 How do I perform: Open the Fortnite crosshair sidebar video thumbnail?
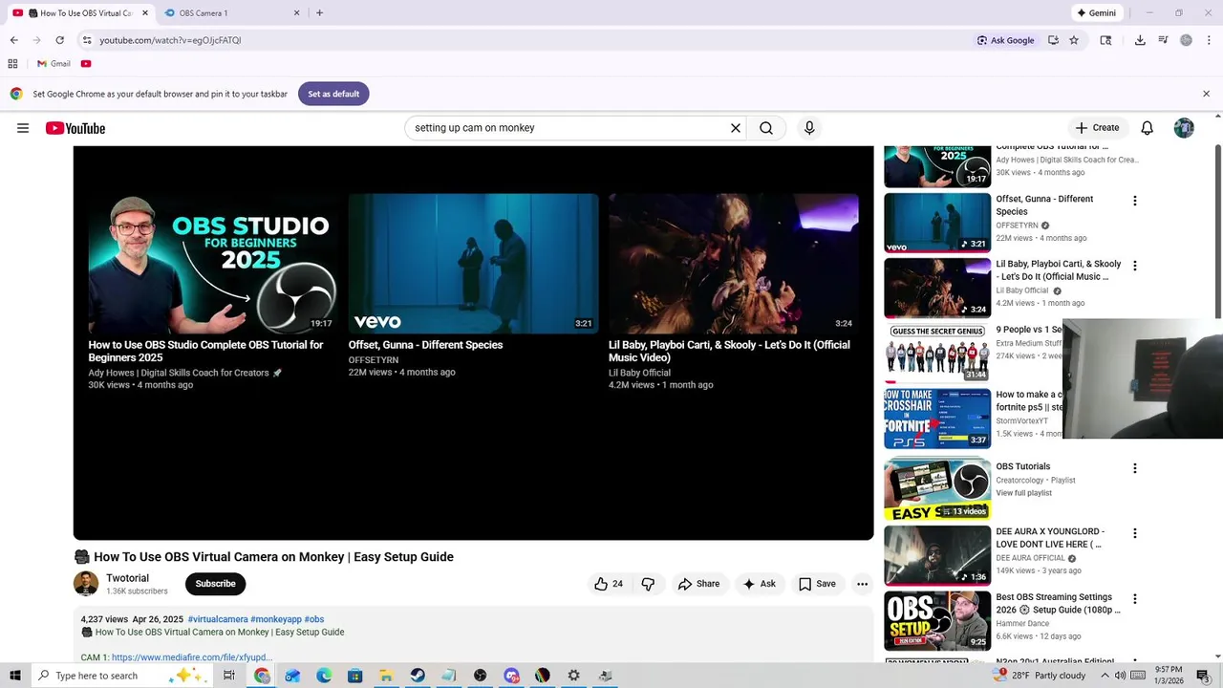pos(937,419)
